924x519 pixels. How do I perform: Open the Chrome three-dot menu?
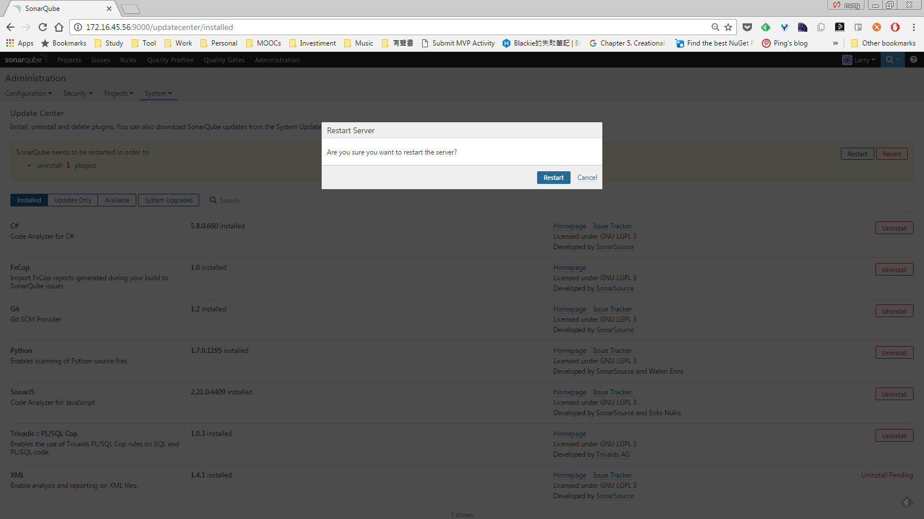tap(914, 27)
